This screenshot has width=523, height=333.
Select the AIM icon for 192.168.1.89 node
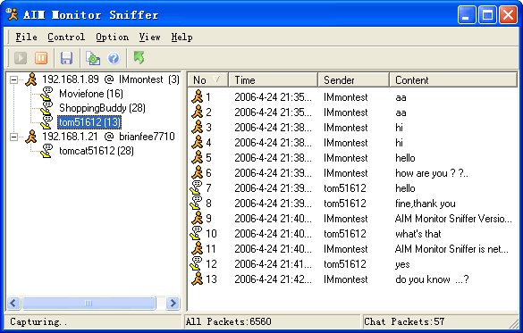31,79
